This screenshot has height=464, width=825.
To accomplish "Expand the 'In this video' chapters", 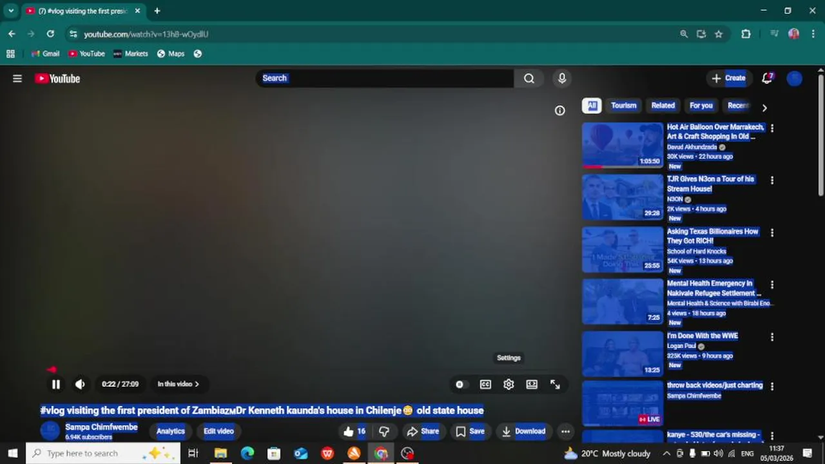I will [179, 384].
